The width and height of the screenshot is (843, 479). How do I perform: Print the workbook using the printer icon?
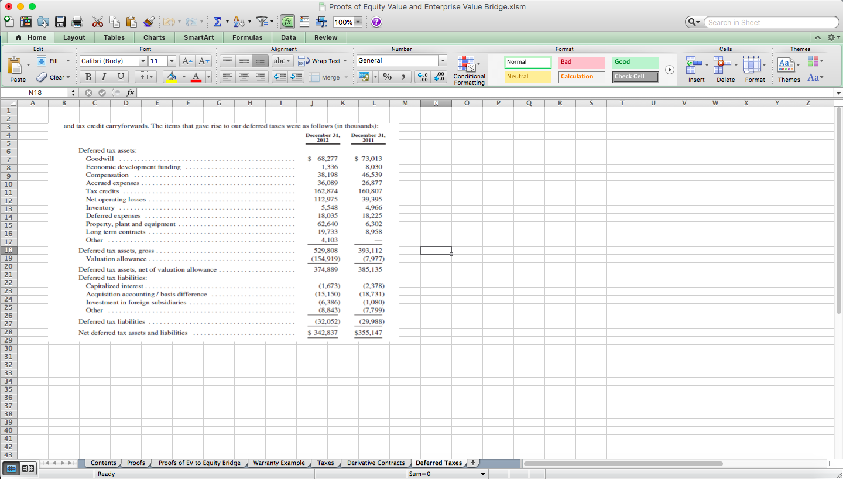click(77, 22)
